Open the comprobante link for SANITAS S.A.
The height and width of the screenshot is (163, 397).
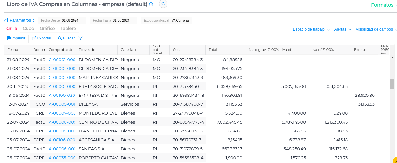pyautogui.click(x=62, y=149)
